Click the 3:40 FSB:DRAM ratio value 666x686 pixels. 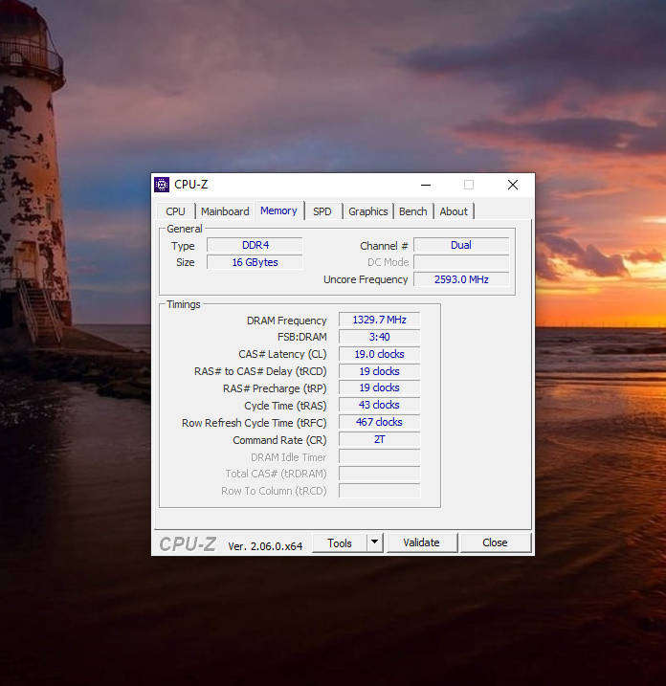(x=379, y=337)
